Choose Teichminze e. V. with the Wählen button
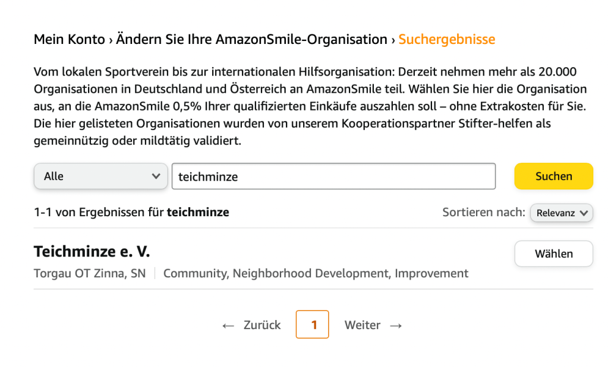Image resolution: width=608 pixels, height=367 pixels. pyautogui.click(x=553, y=254)
